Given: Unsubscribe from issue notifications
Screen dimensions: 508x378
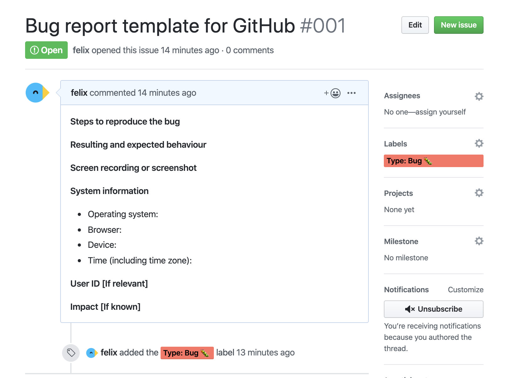Looking at the screenshot, I should pyautogui.click(x=433, y=309).
